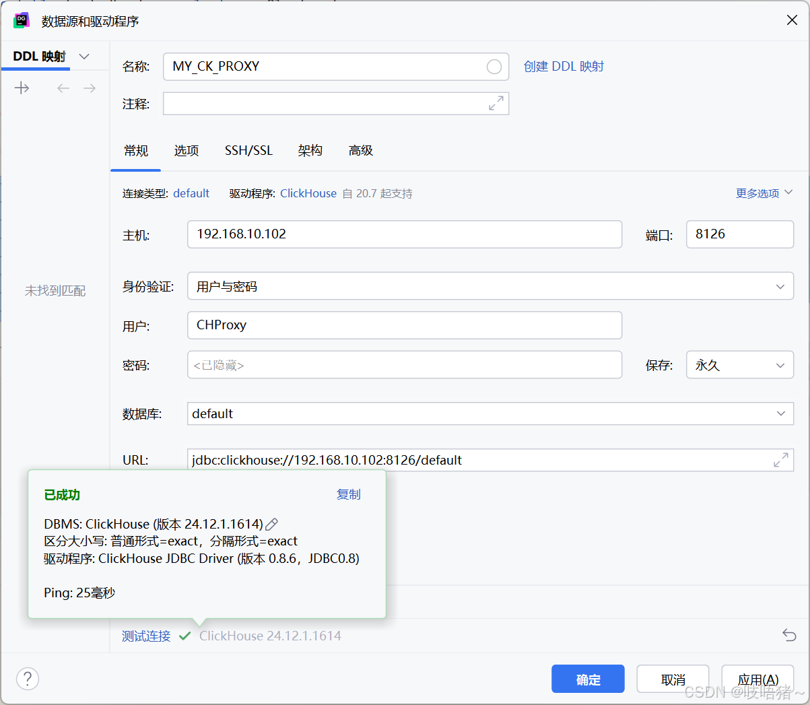Click the ClickHouse driver link
Viewport: 810px width, 705px height.
tap(308, 193)
